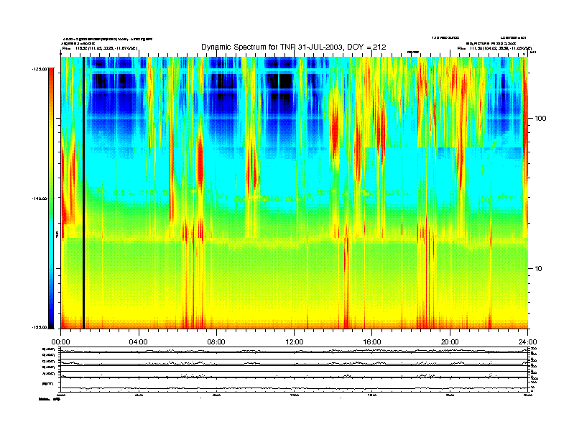Click the "-140.00" color scale label
Screen dimensions: 569x440
(40, 198)
